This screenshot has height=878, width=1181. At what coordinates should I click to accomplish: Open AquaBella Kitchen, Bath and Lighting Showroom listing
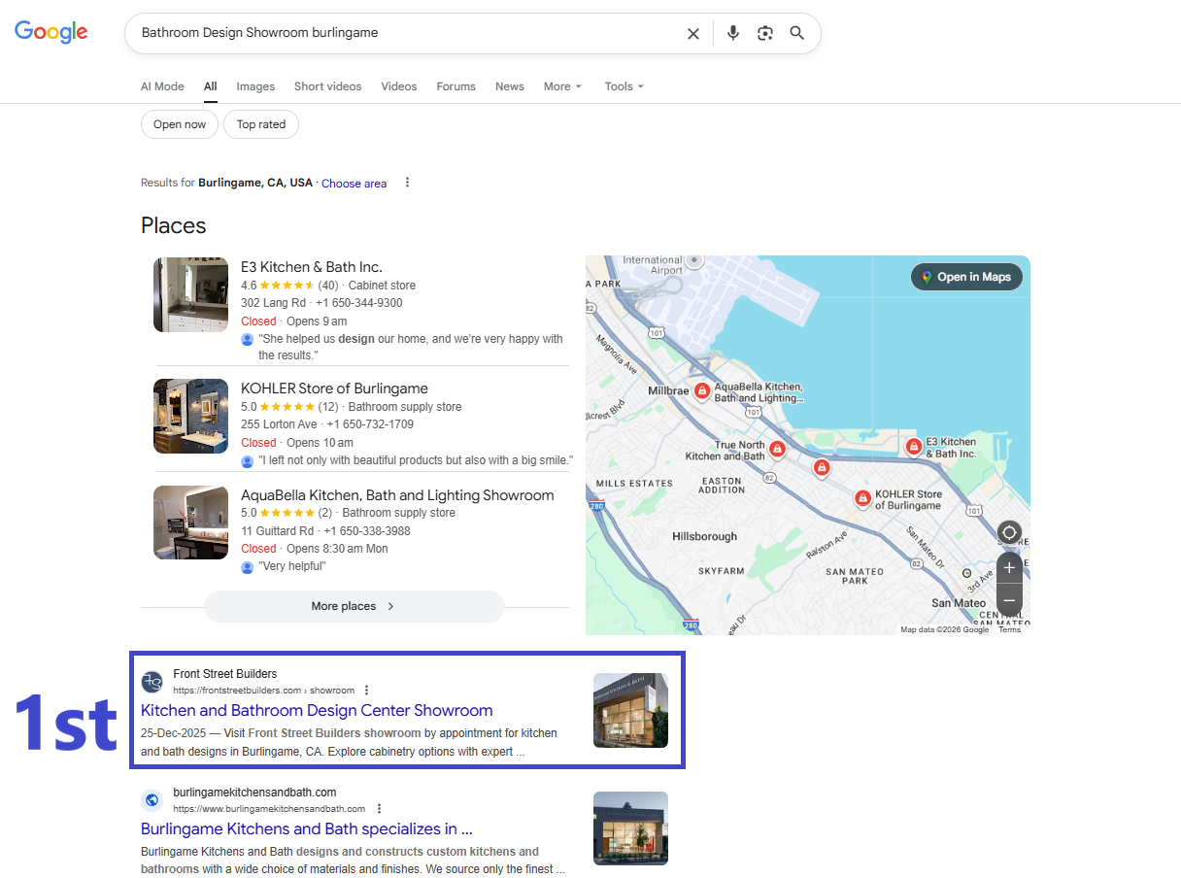[x=397, y=495]
